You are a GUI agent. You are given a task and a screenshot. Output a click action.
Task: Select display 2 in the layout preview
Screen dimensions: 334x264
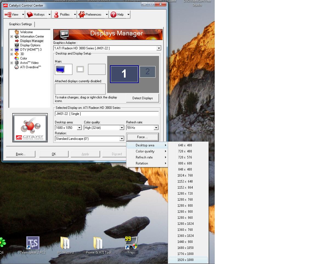tap(148, 72)
